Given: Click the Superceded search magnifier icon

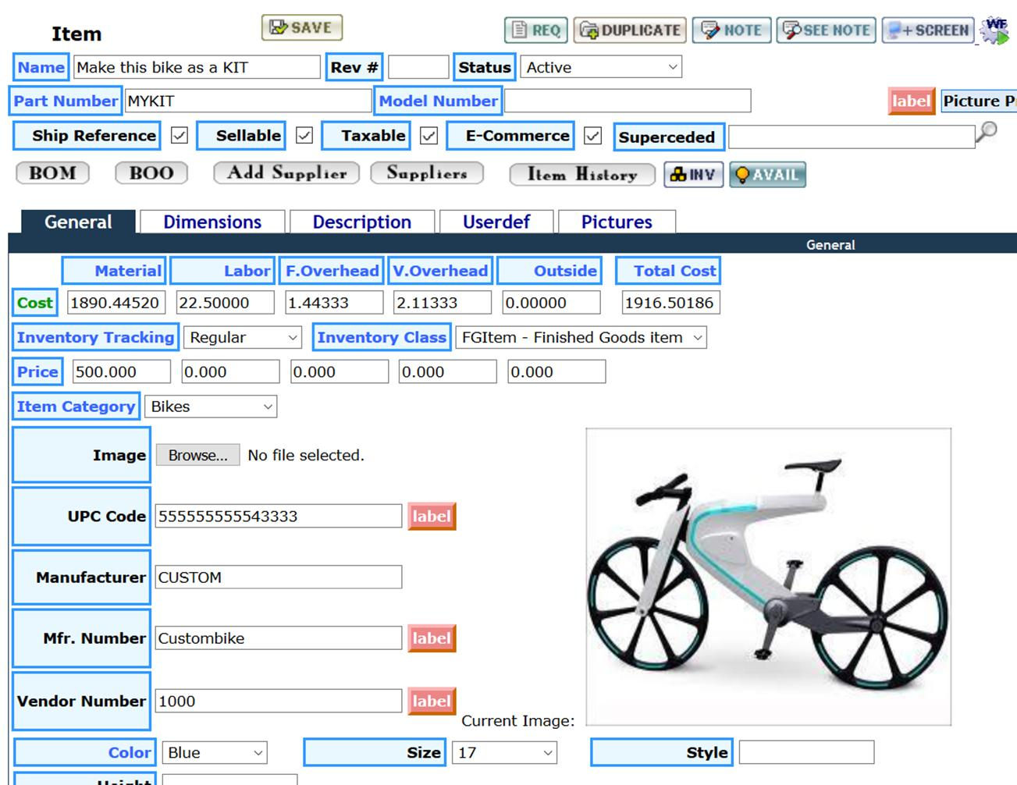Looking at the screenshot, I should pos(987,132).
